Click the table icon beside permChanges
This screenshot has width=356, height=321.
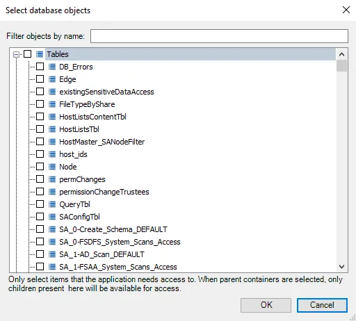point(52,179)
